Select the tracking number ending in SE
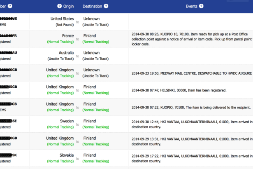253x169 pixels. (8, 122)
